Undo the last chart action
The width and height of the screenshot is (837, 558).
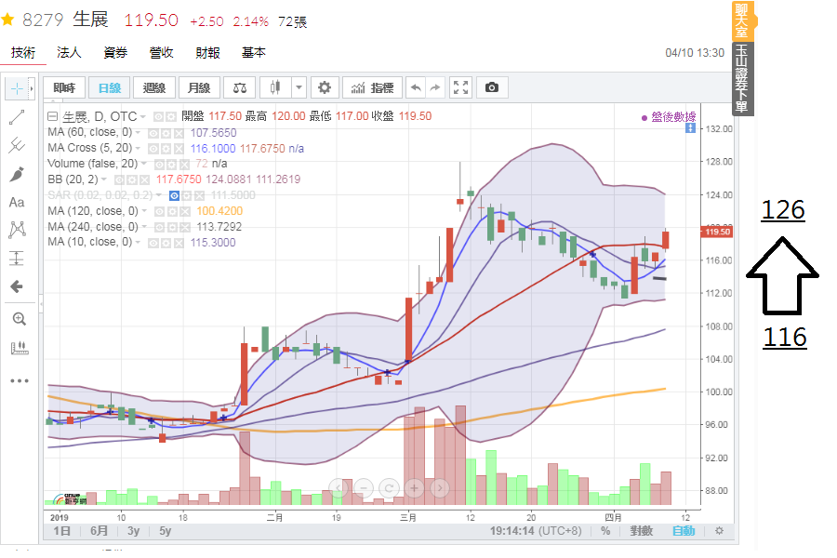tap(417, 87)
